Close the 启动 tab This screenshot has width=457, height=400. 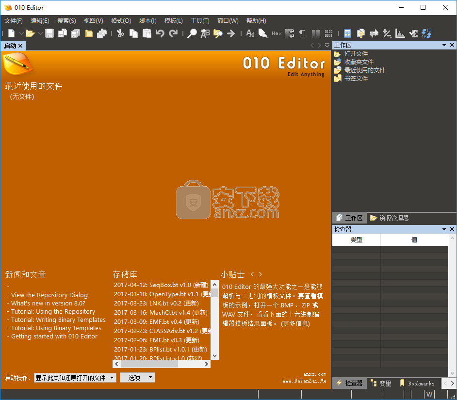tap(20, 46)
